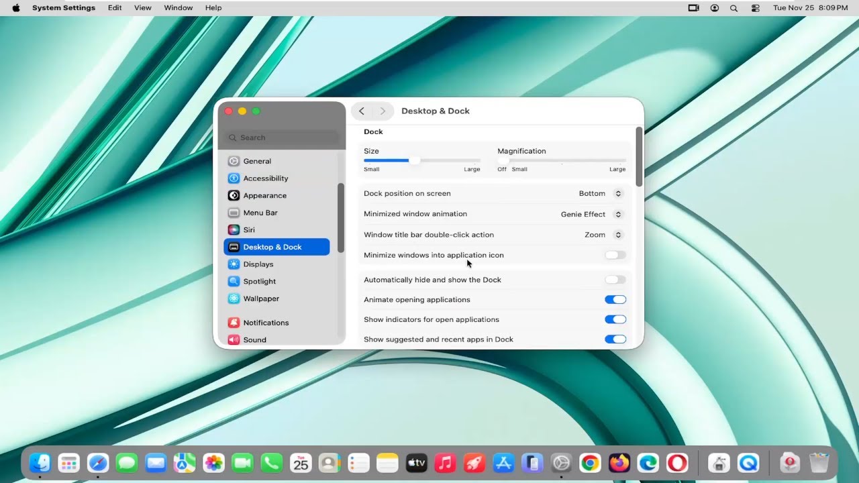
Task: Launch Google Chrome from Dock
Action: click(591, 463)
